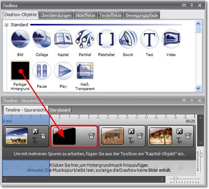
Task: Choose the Video filmstrip icon
Action: point(171,39)
